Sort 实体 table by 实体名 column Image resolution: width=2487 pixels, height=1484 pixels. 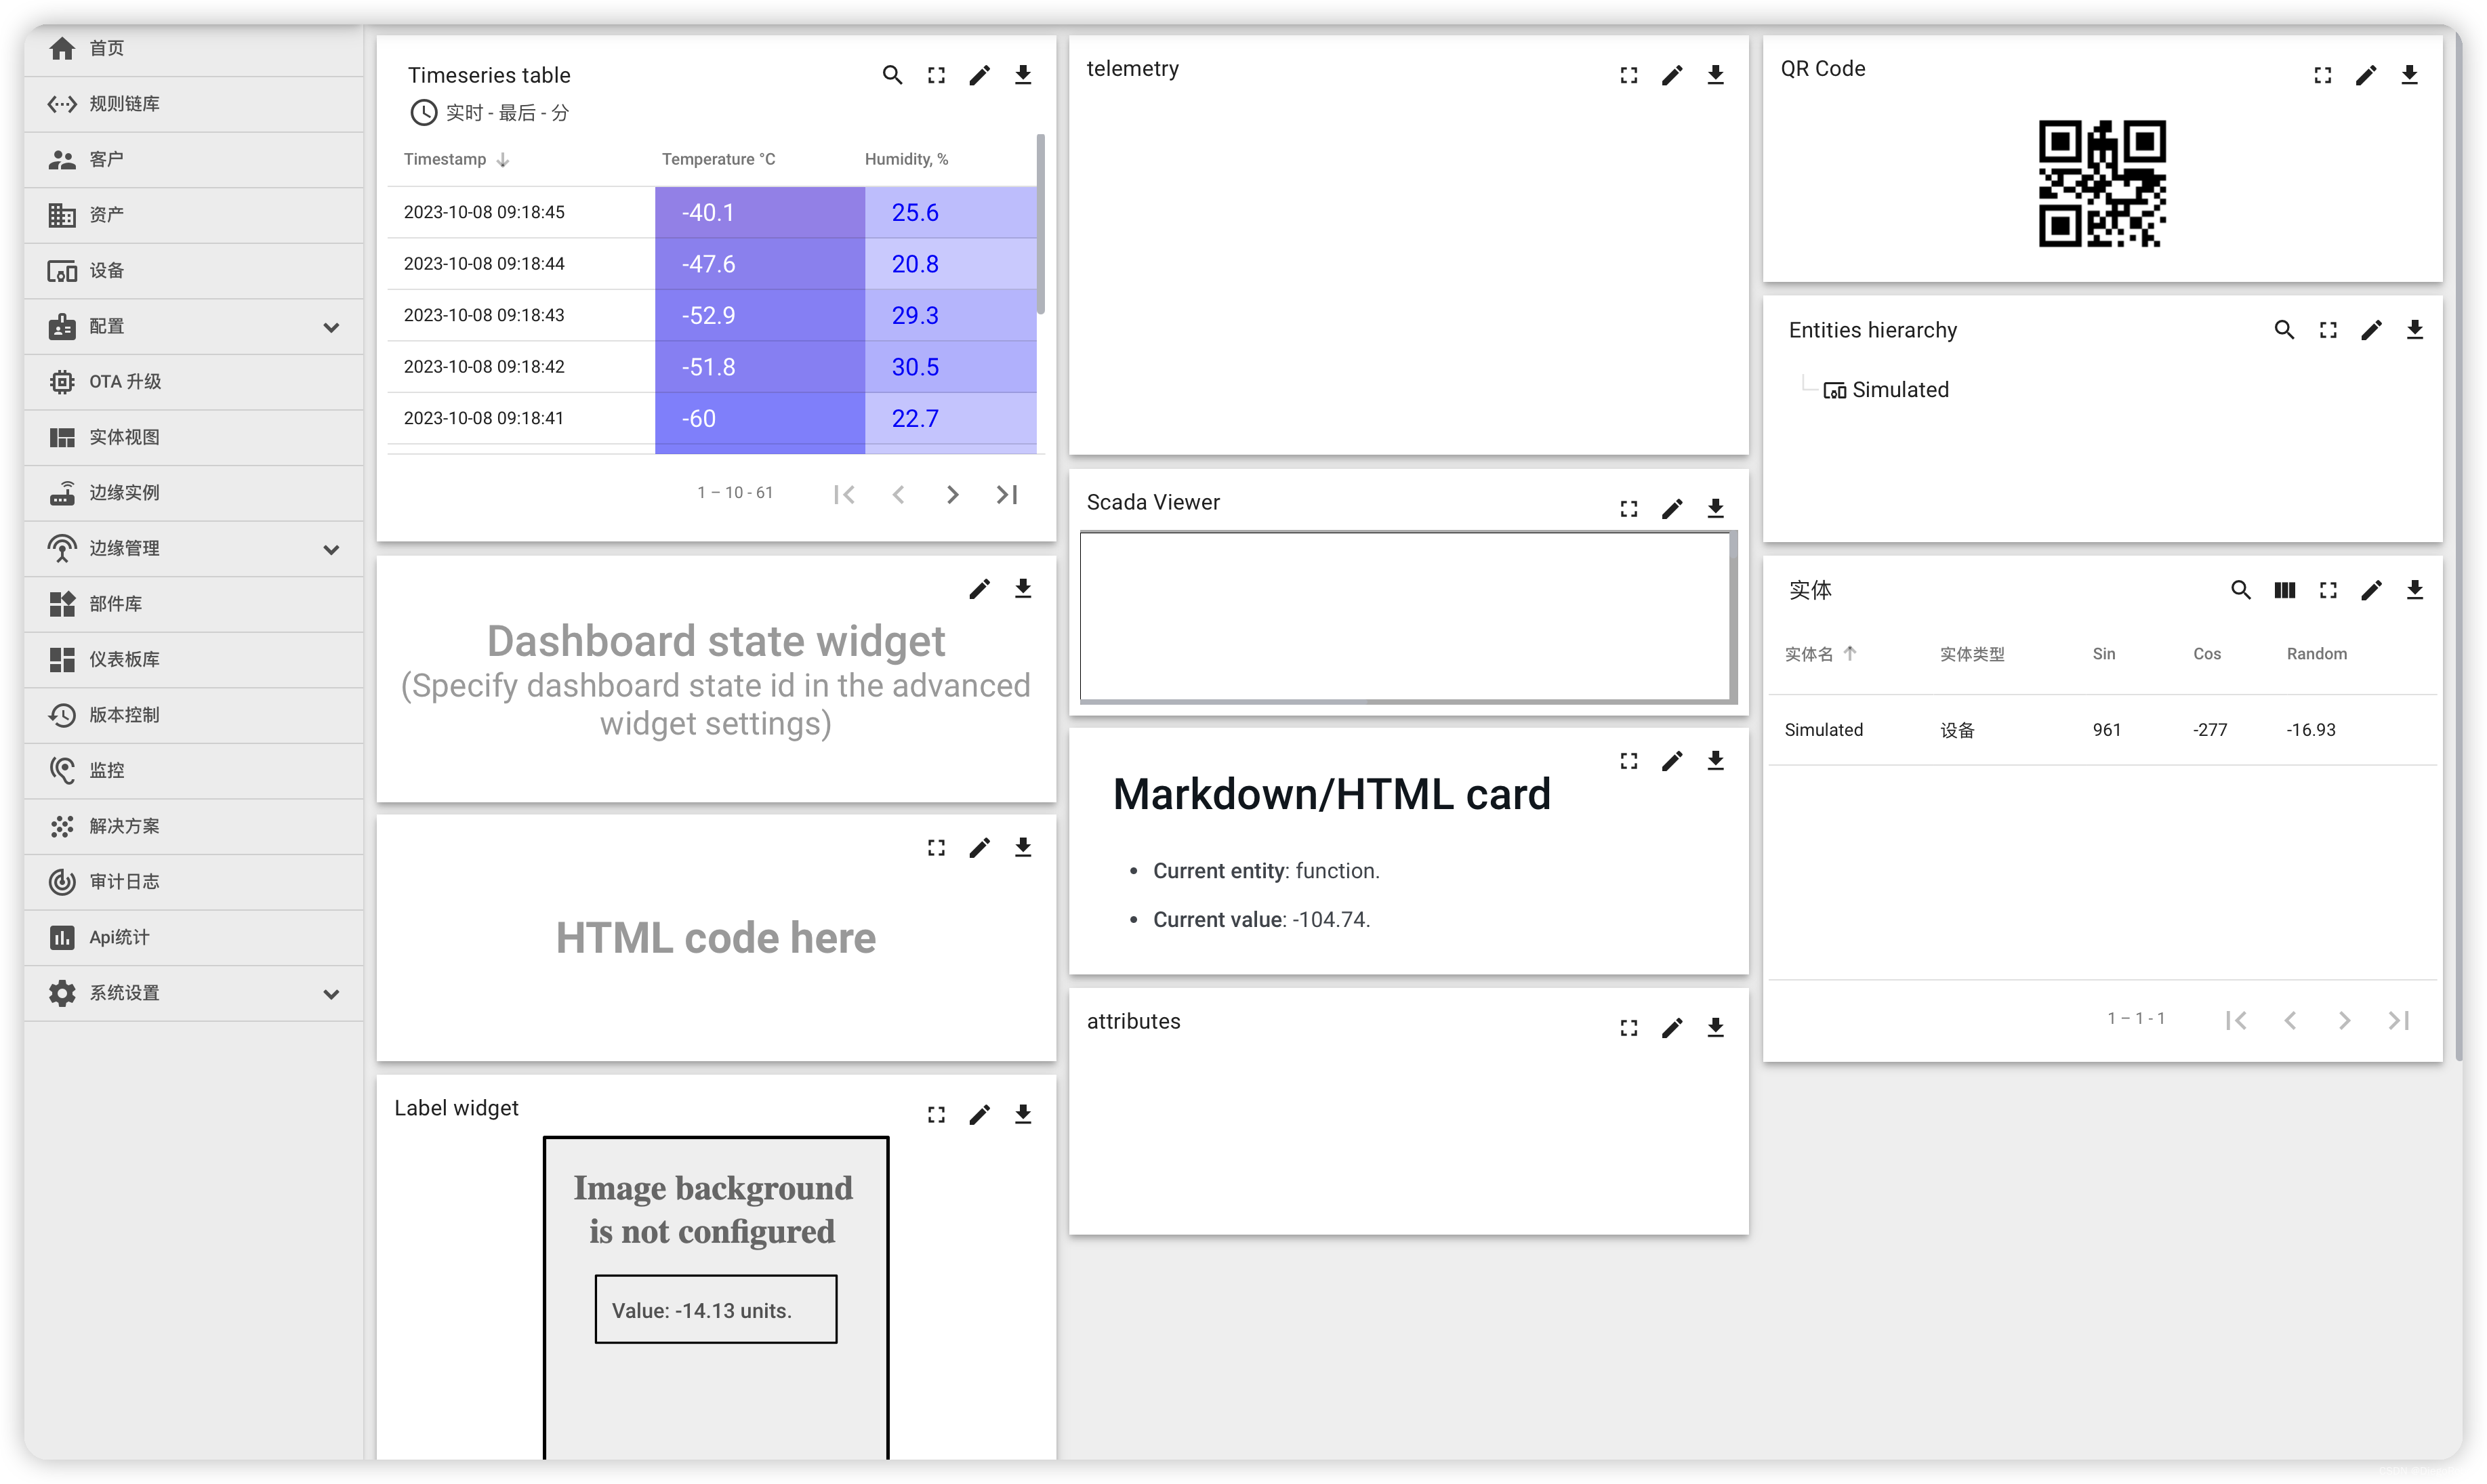click(x=1820, y=654)
